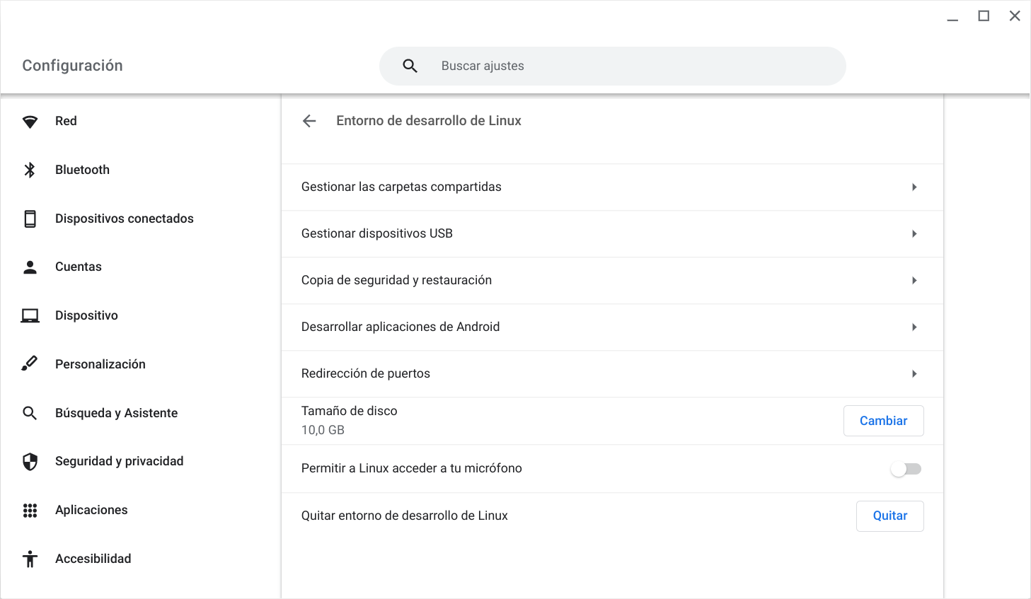Image resolution: width=1031 pixels, height=599 pixels.
Task: Click the laptop icon beside Dispositivo
Action: tap(30, 315)
